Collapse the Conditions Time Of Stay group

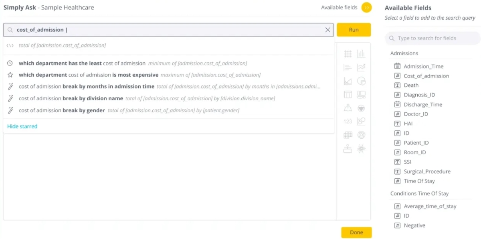(x=419, y=193)
